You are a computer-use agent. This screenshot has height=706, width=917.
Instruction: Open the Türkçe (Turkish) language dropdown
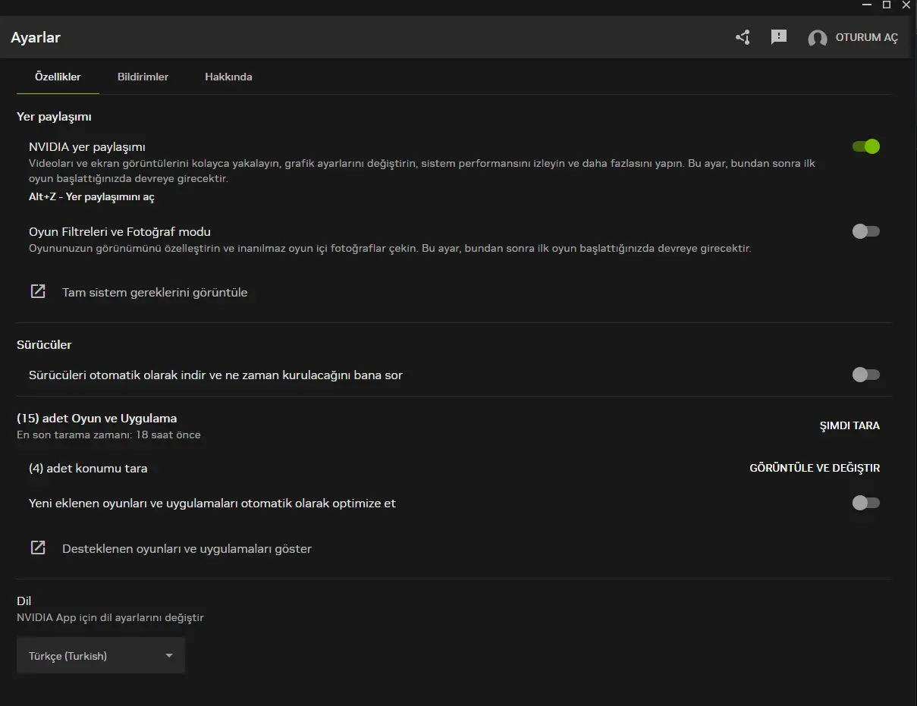(101, 656)
